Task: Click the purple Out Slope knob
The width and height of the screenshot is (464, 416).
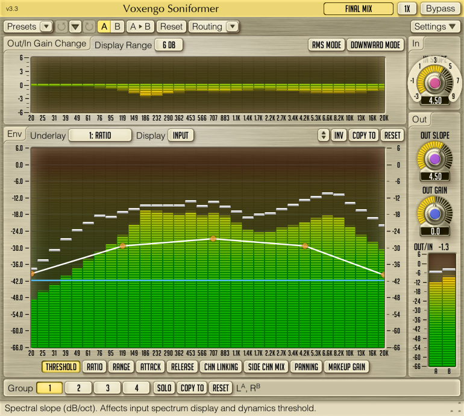Action: [x=434, y=159]
